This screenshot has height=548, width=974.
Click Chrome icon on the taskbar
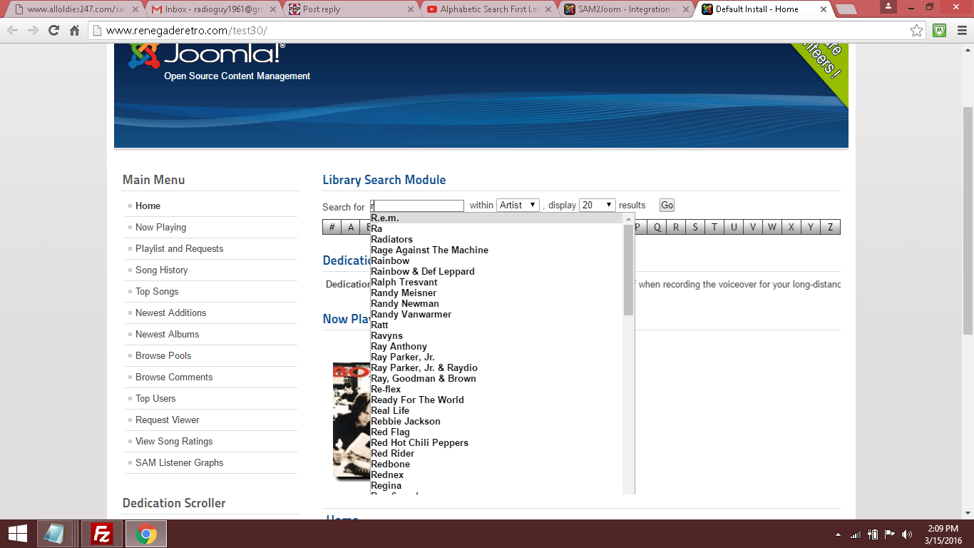[146, 534]
